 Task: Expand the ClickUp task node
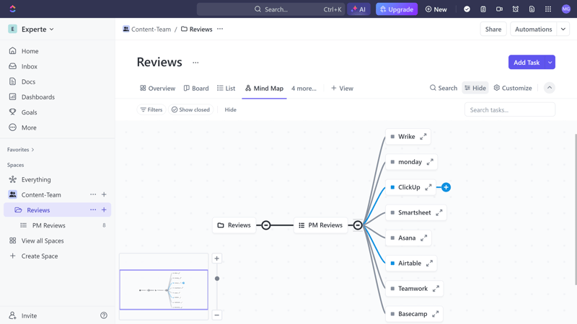click(x=428, y=187)
